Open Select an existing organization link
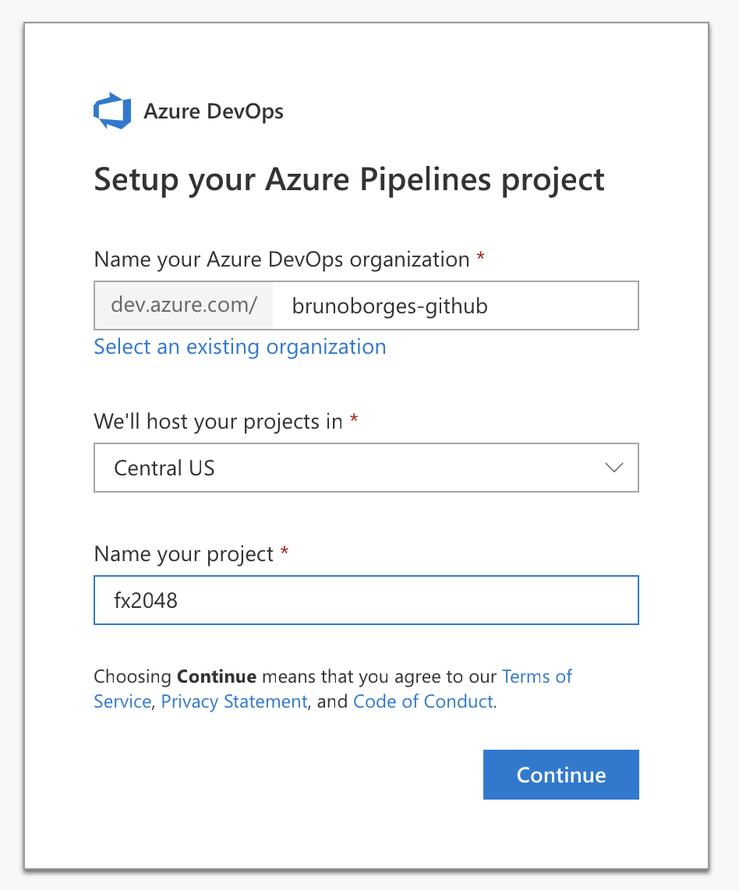 pyautogui.click(x=240, y=347)
